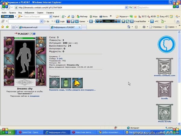The width and height of the screenshot is (181, 136).
Task: Click the Фото toolbar button
Action: pos(103,17)
